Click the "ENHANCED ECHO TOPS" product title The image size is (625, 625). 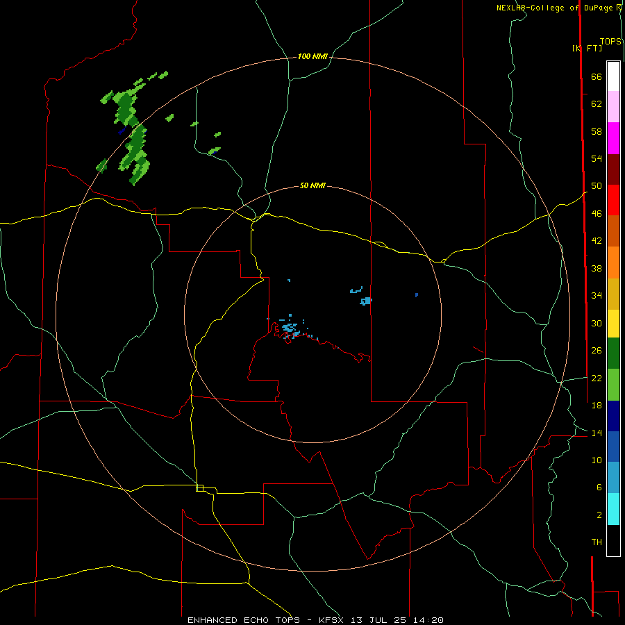click(243, 620)
